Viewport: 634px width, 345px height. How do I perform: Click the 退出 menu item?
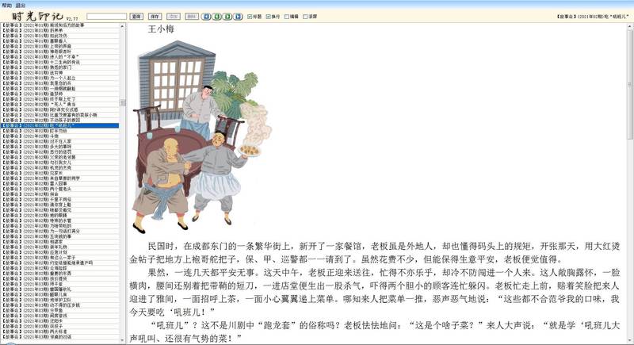coord(21,6)
